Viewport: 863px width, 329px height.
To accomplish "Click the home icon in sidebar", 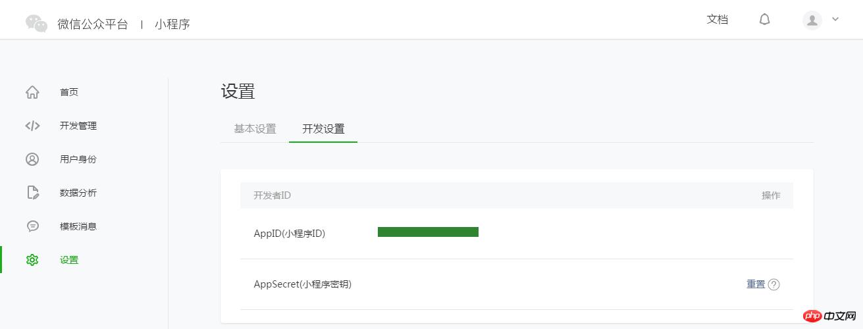I will (32, 92).
